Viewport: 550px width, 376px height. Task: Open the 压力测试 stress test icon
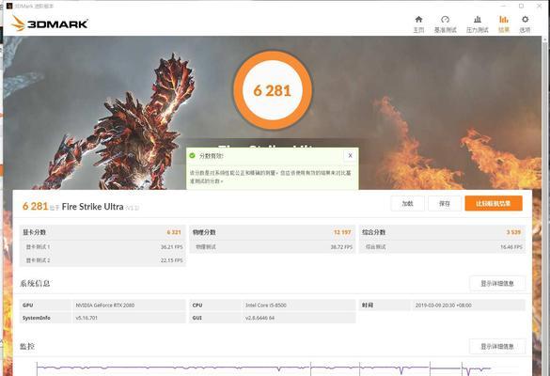click(x=477, y=20)
